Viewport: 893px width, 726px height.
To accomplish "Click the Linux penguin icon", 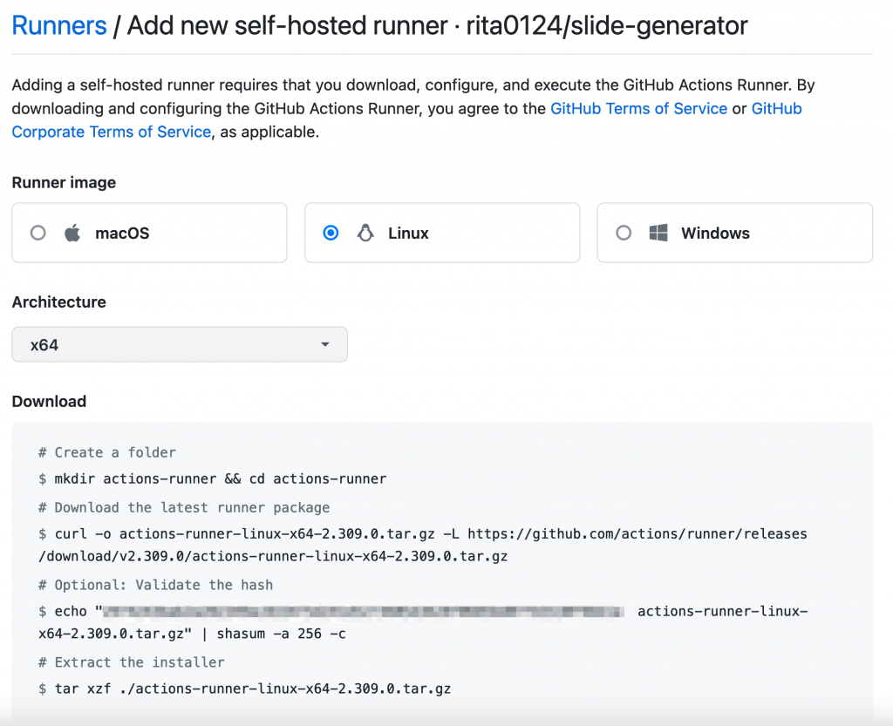I will point(365,233).
